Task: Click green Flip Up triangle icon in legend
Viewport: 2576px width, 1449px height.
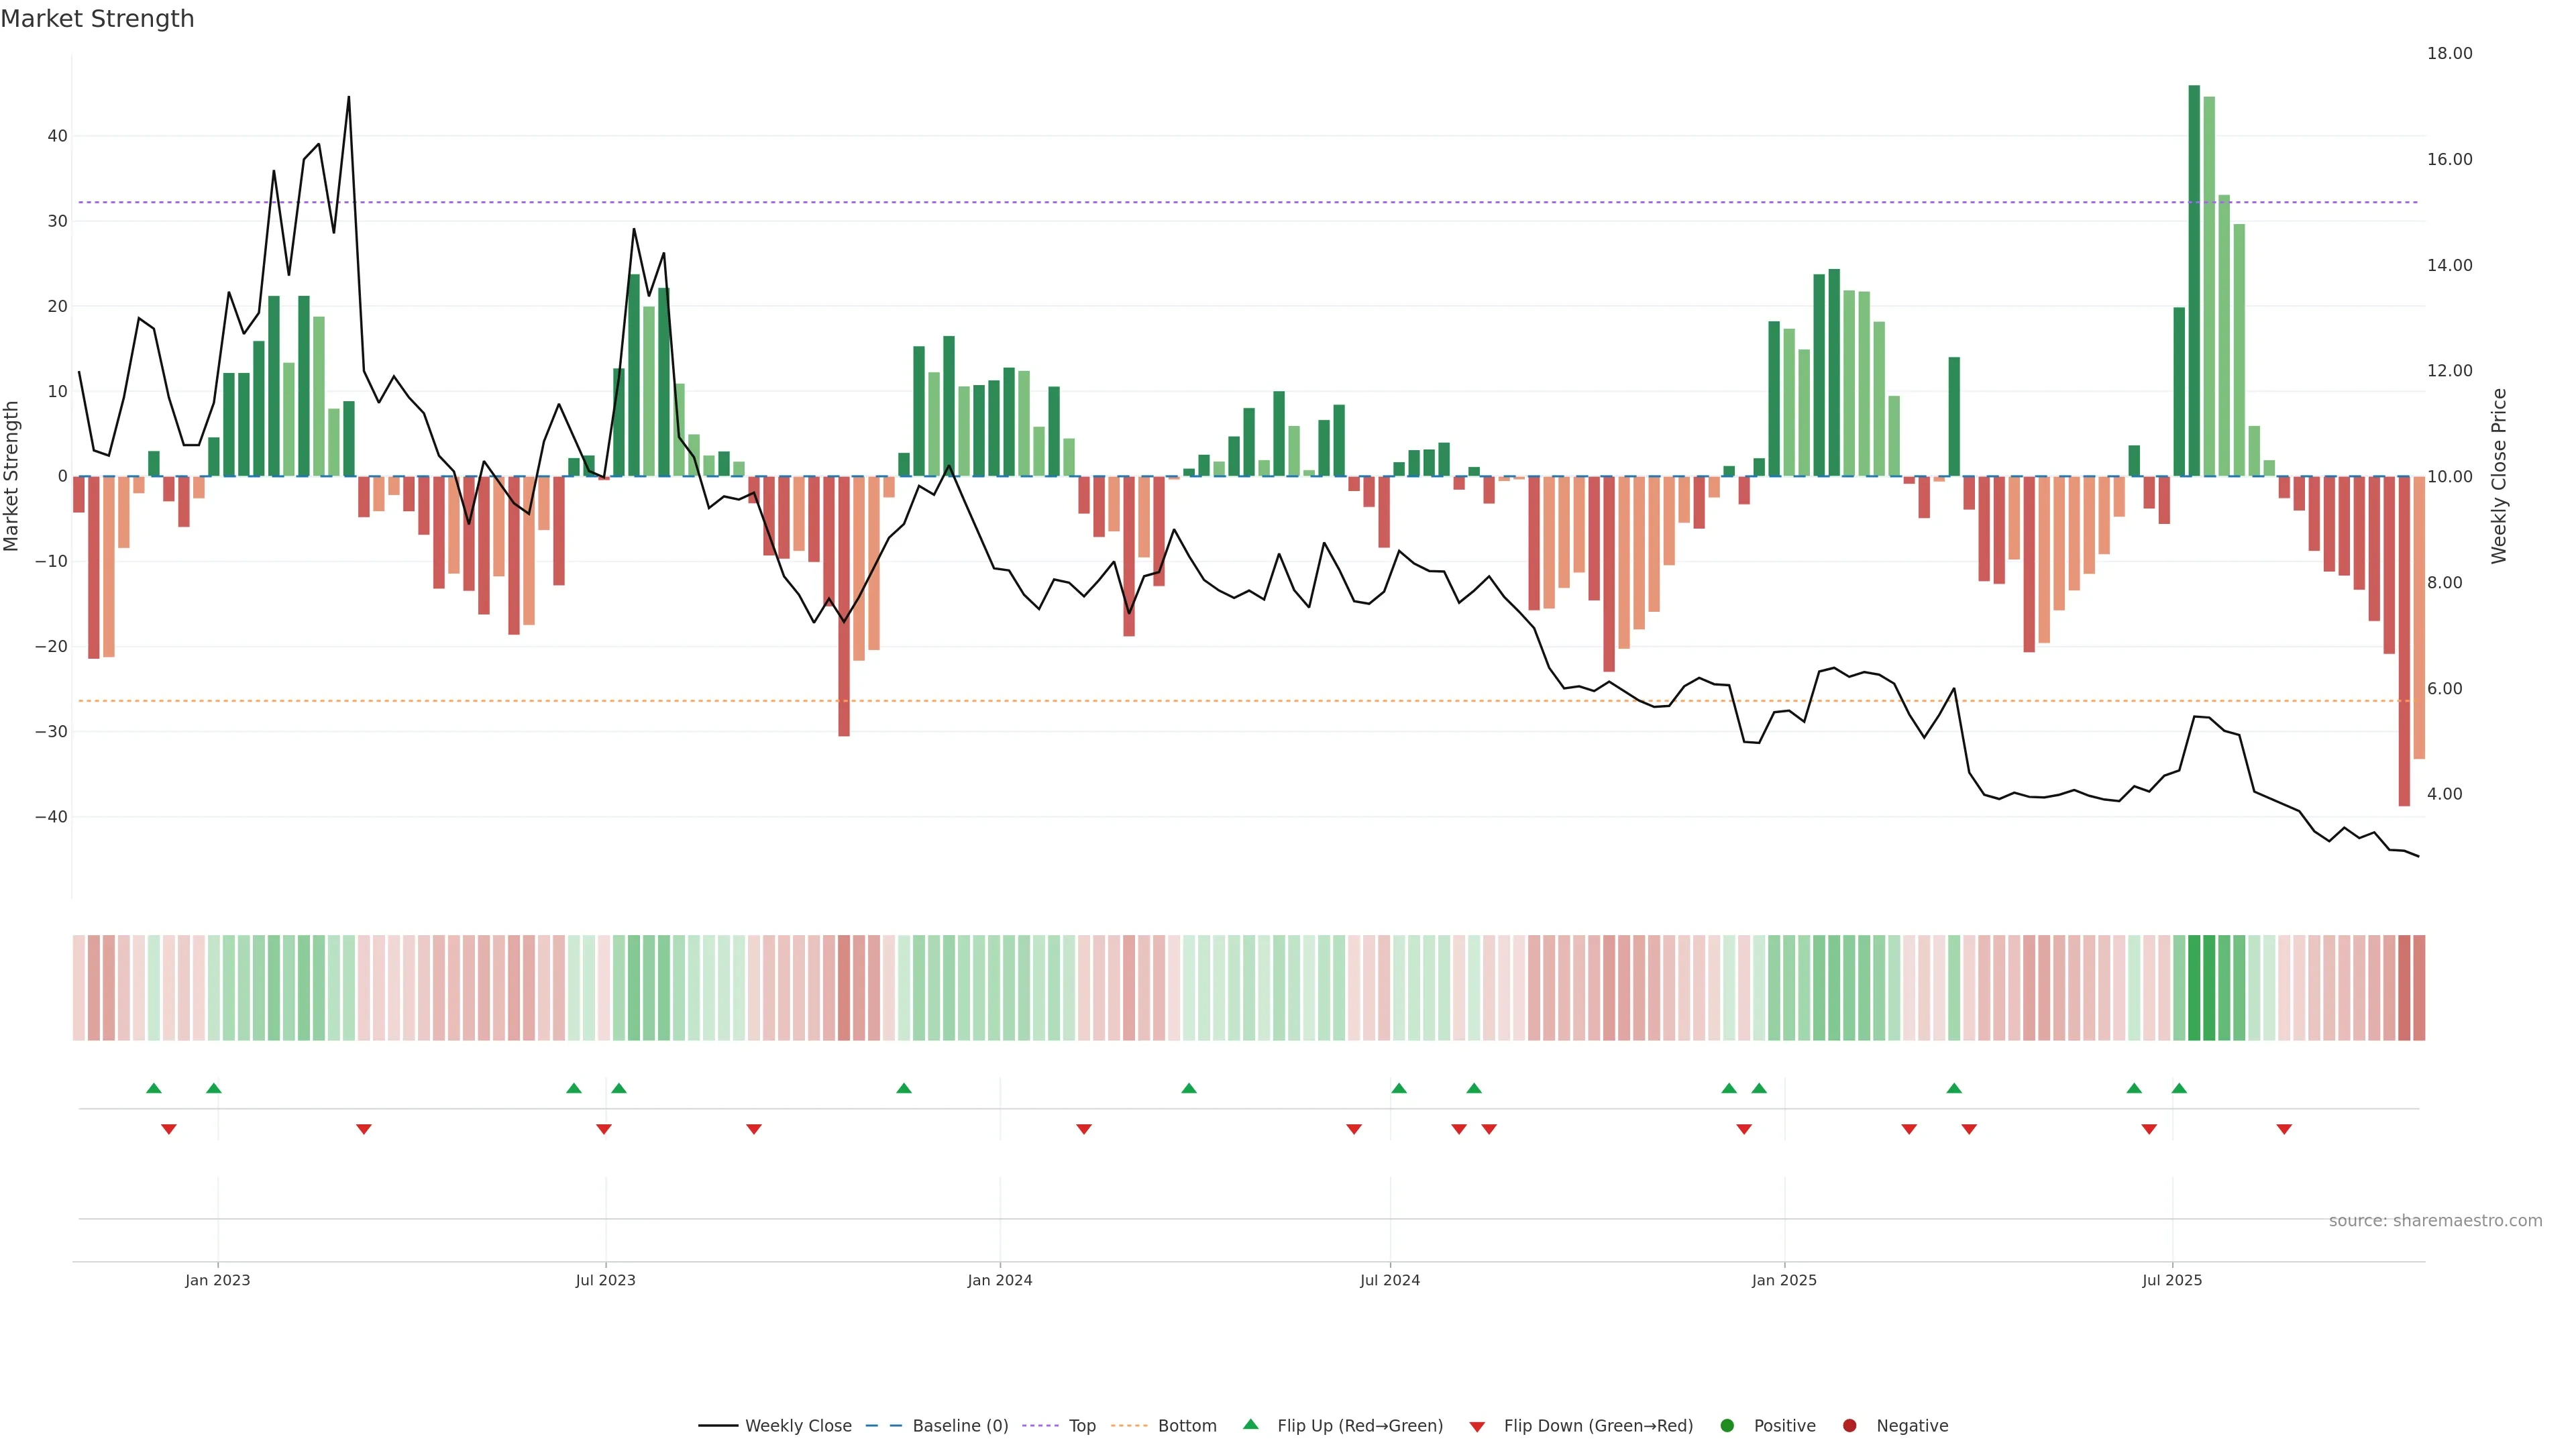Action: pyautogui.click(x=1250, y=1425)
